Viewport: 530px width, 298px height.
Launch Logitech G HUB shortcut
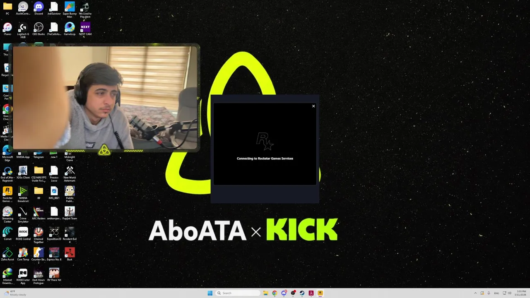[23, 31]
